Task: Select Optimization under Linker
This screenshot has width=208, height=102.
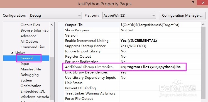Action: pos(31,86)
